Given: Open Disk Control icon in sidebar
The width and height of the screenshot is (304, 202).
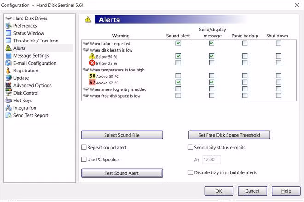Looking at the screenshot, I should 8,93.
